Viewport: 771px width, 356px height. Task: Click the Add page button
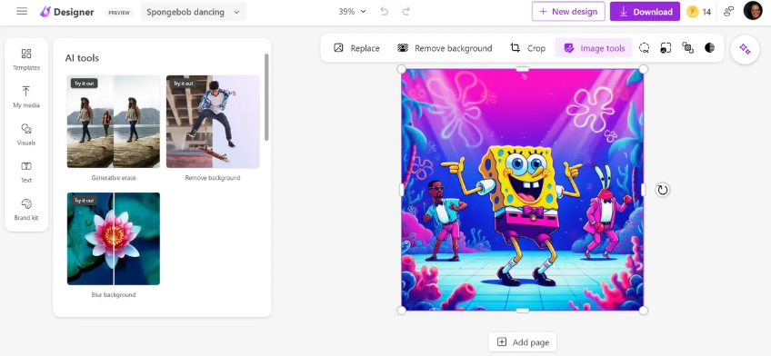[x=523, y=342]
